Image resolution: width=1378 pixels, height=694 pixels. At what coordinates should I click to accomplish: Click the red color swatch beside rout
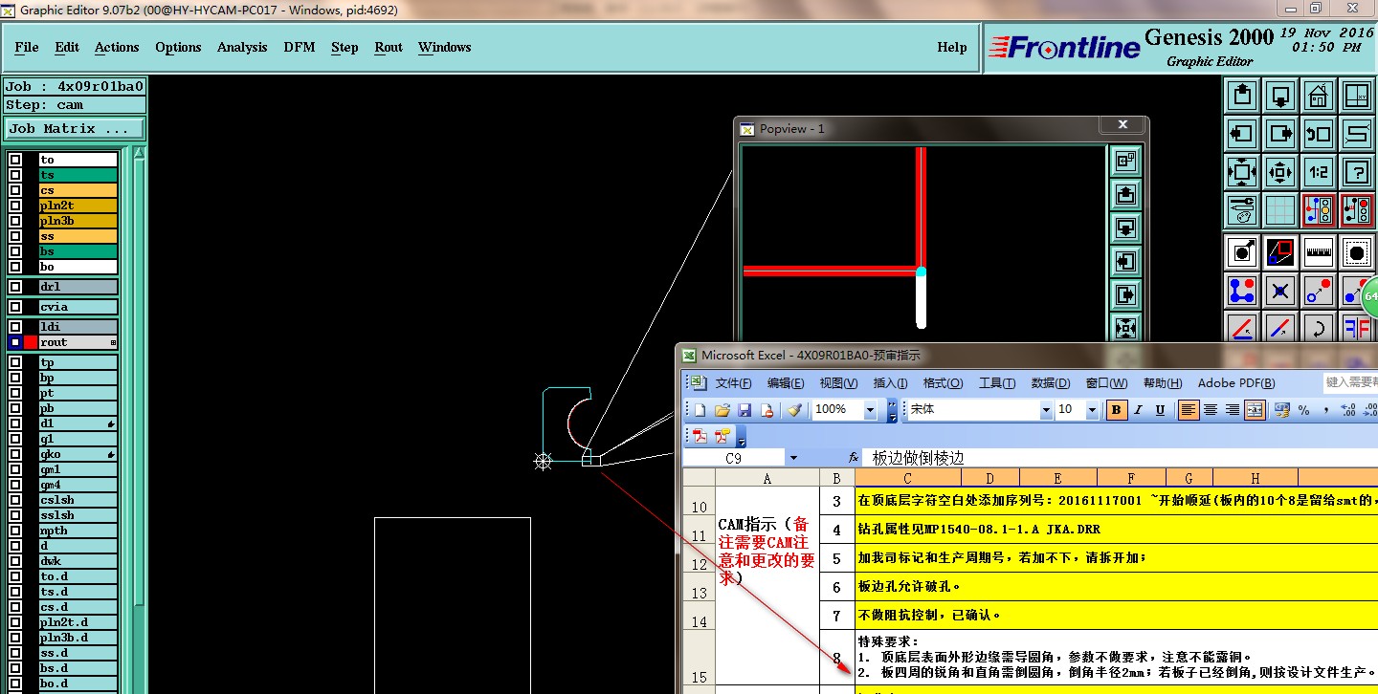tap(31, 342)
